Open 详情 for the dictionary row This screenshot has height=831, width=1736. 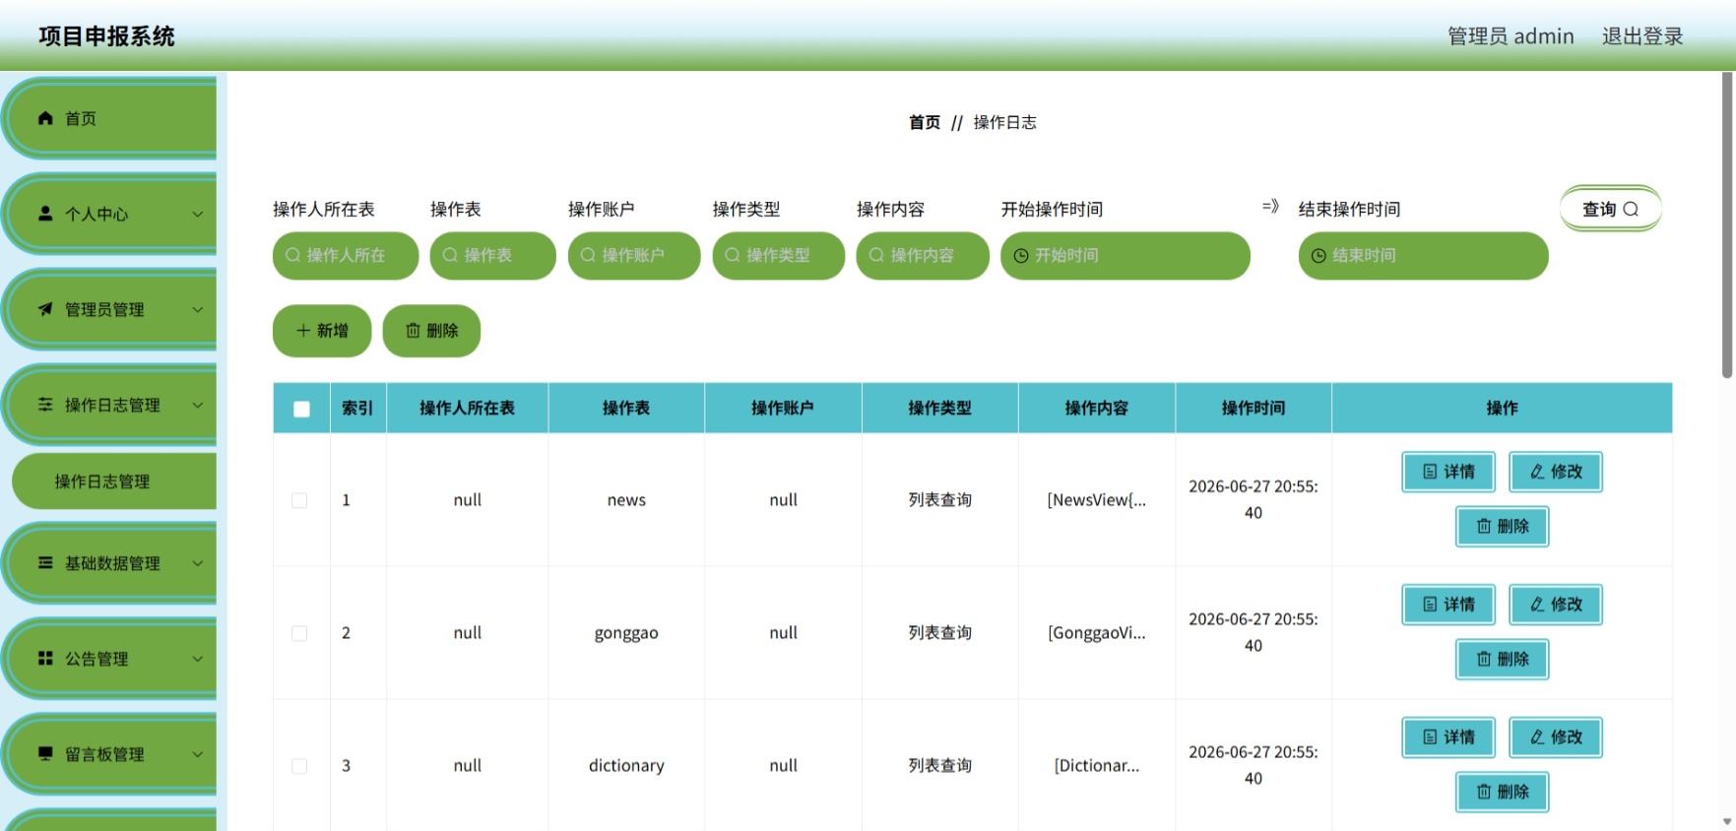click(x=1448, y=737)
